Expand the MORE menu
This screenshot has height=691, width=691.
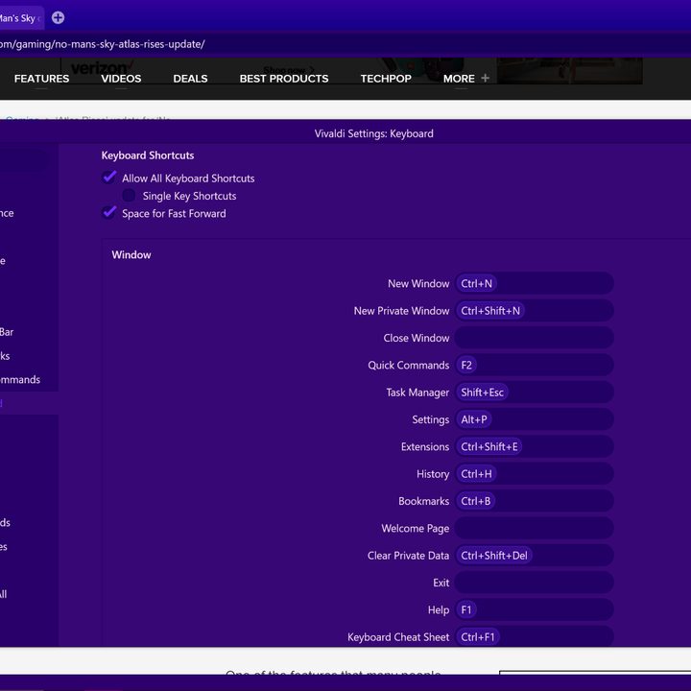click(459, 79)
